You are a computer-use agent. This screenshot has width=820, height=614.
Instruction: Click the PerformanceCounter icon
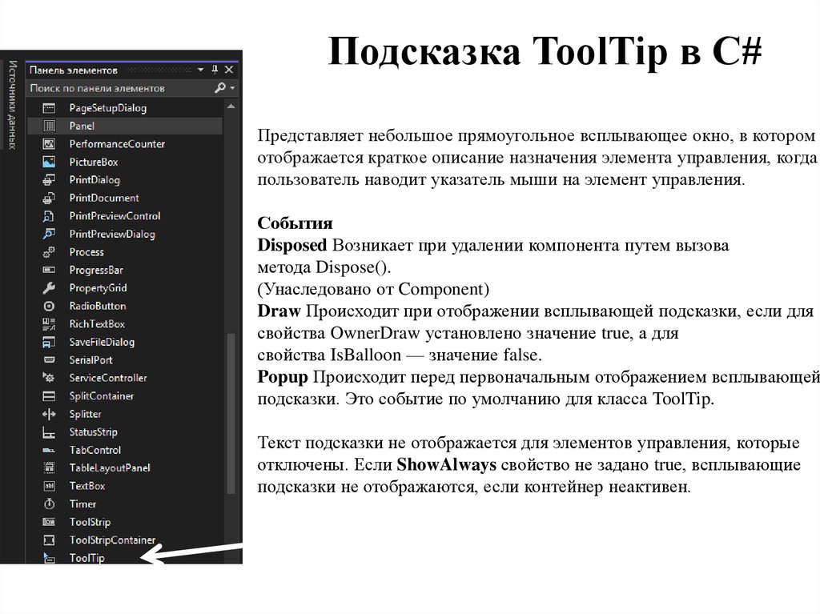tap(49, 144)
